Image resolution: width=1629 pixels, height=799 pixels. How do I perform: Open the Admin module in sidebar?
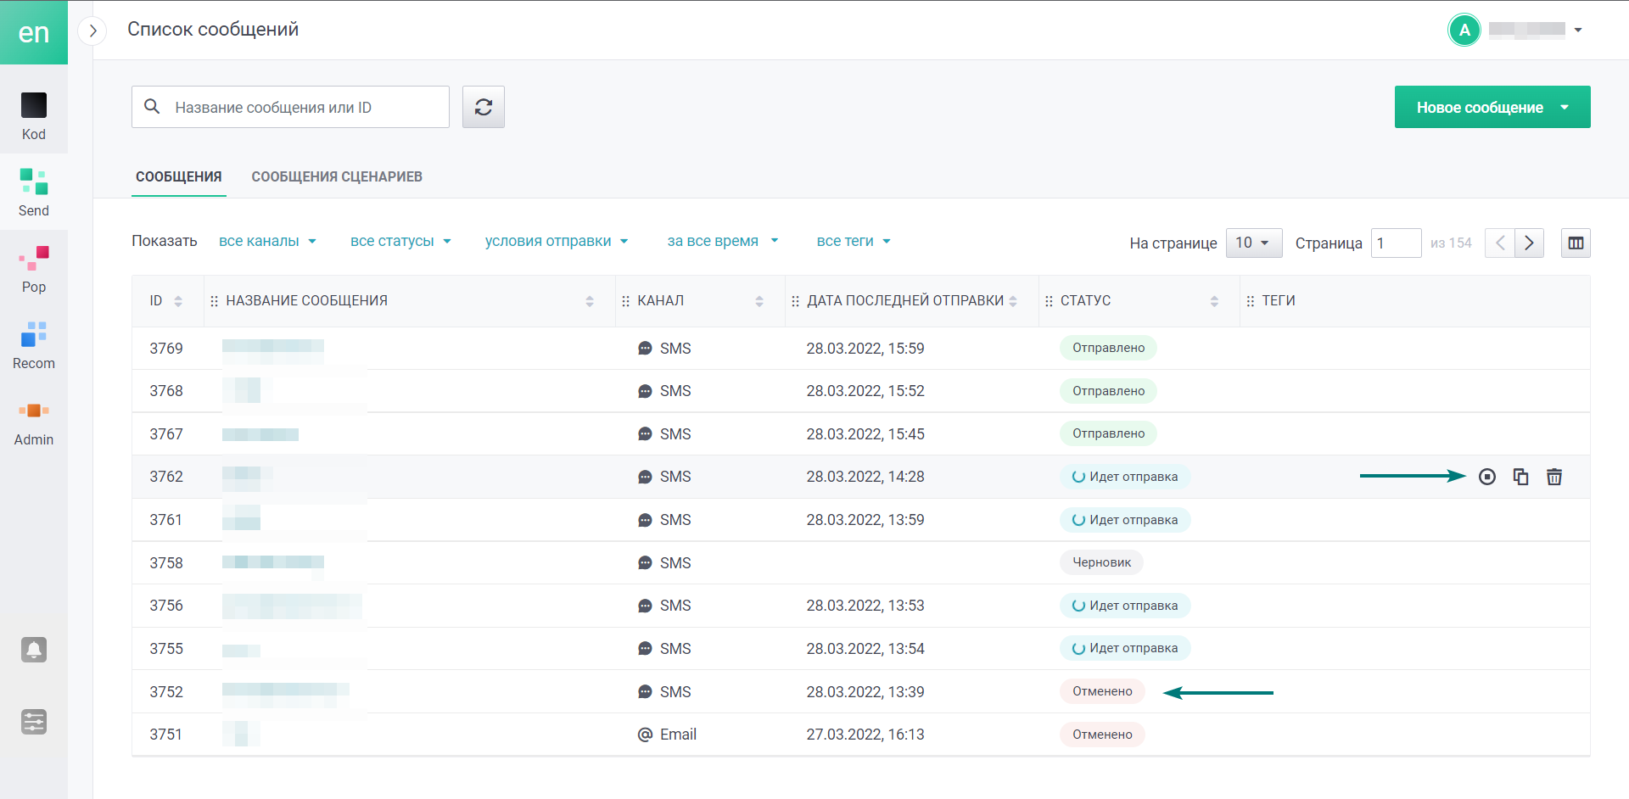click(34, 421)
